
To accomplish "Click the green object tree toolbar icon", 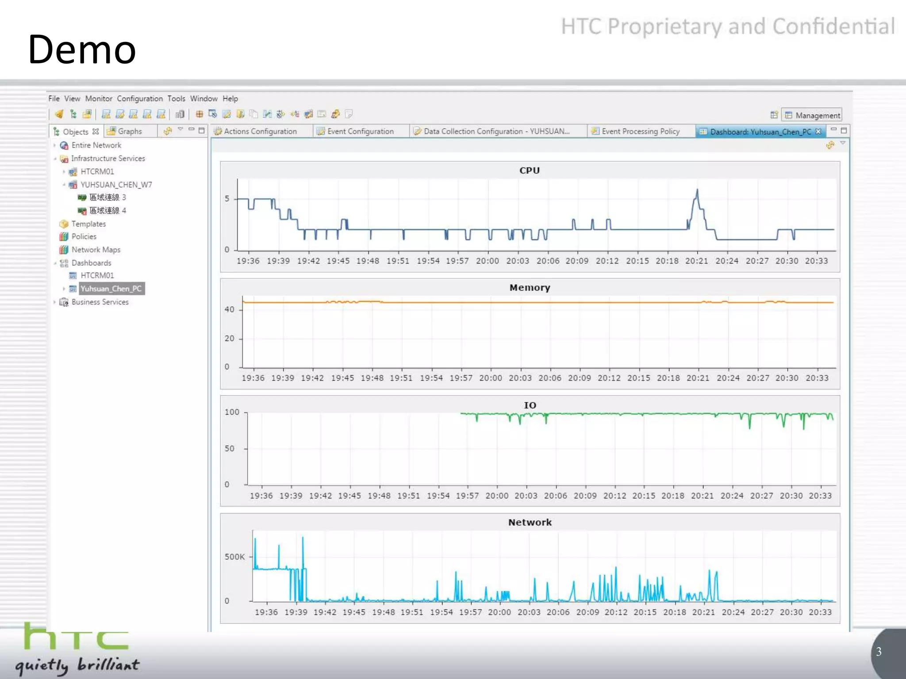I will (73, 114).
